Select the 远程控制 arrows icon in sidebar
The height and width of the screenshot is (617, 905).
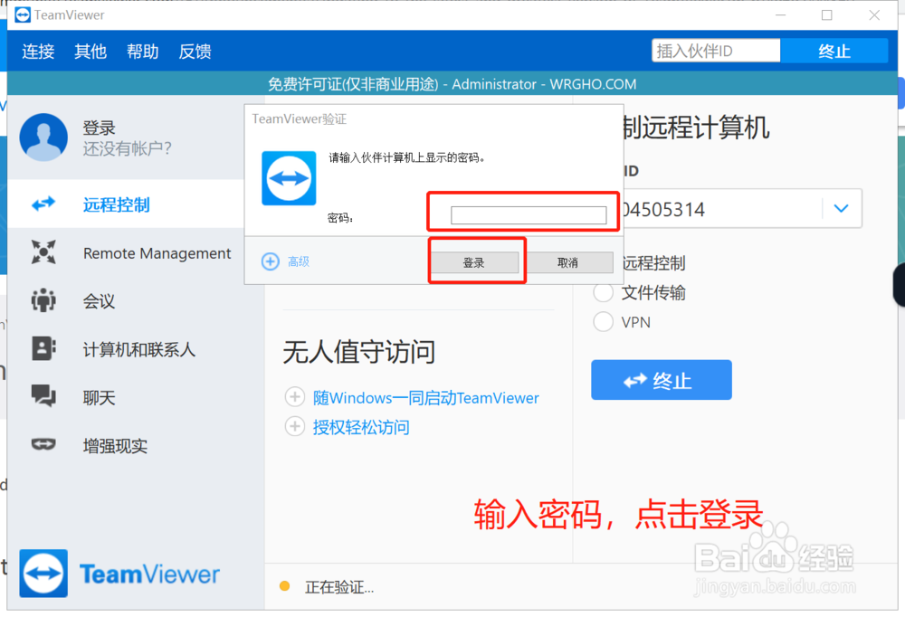pos(43,204)
